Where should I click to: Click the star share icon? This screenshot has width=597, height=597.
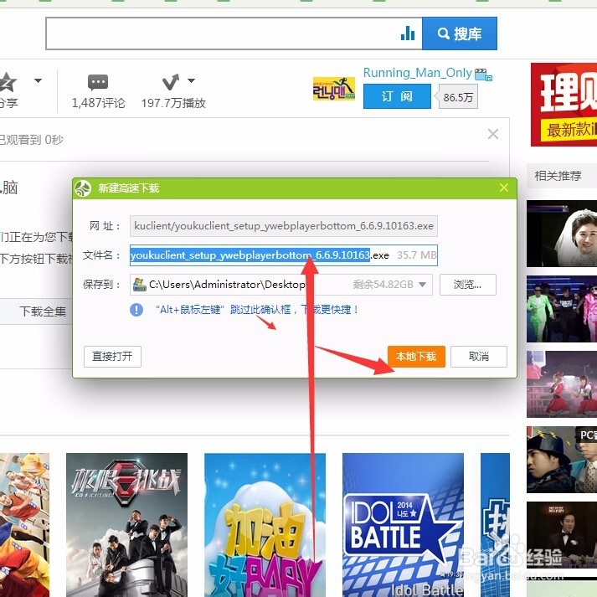click(8, 81)
